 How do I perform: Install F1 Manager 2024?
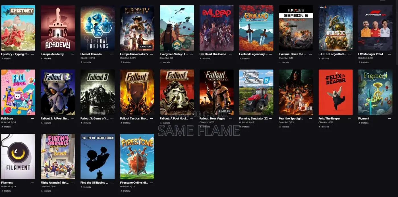(364, 62)
